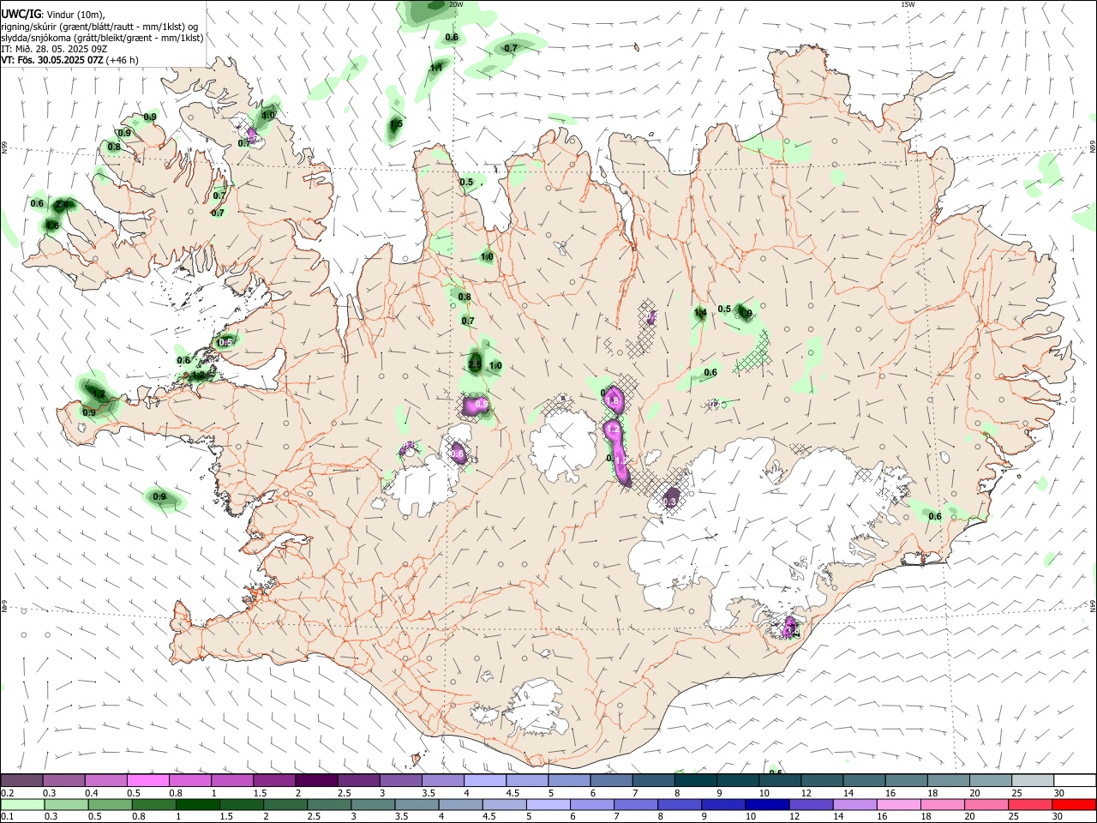
Task: Click the 'slydda/snjókoma (grátt/bleikt/grænt - mm/1klst)' line
Action: 102,38
